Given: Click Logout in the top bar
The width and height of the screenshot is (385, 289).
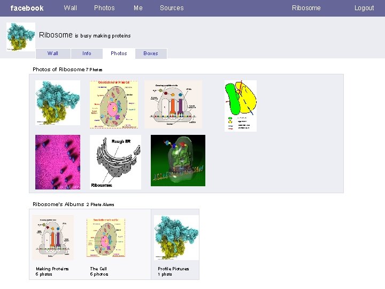Looking at the screenshot, I should pos(364,8).
